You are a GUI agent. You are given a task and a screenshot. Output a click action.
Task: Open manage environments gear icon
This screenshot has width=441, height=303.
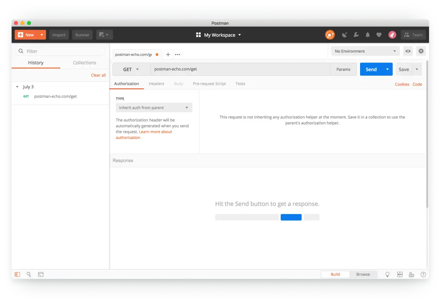[421, 51]
